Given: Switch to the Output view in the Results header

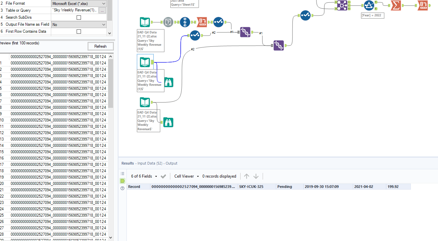Looking at the screenshot, I should pyautogui.click(x=171, y=163).
